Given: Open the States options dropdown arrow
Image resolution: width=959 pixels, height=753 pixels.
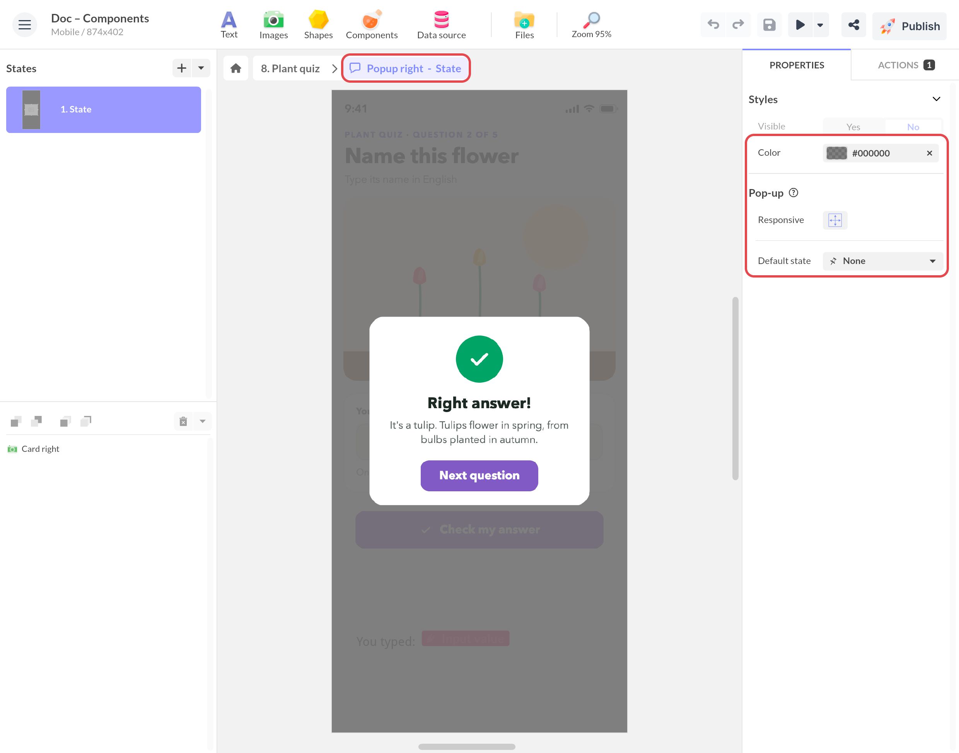Looking at the screenshot, I should click(x=201, y=68).
